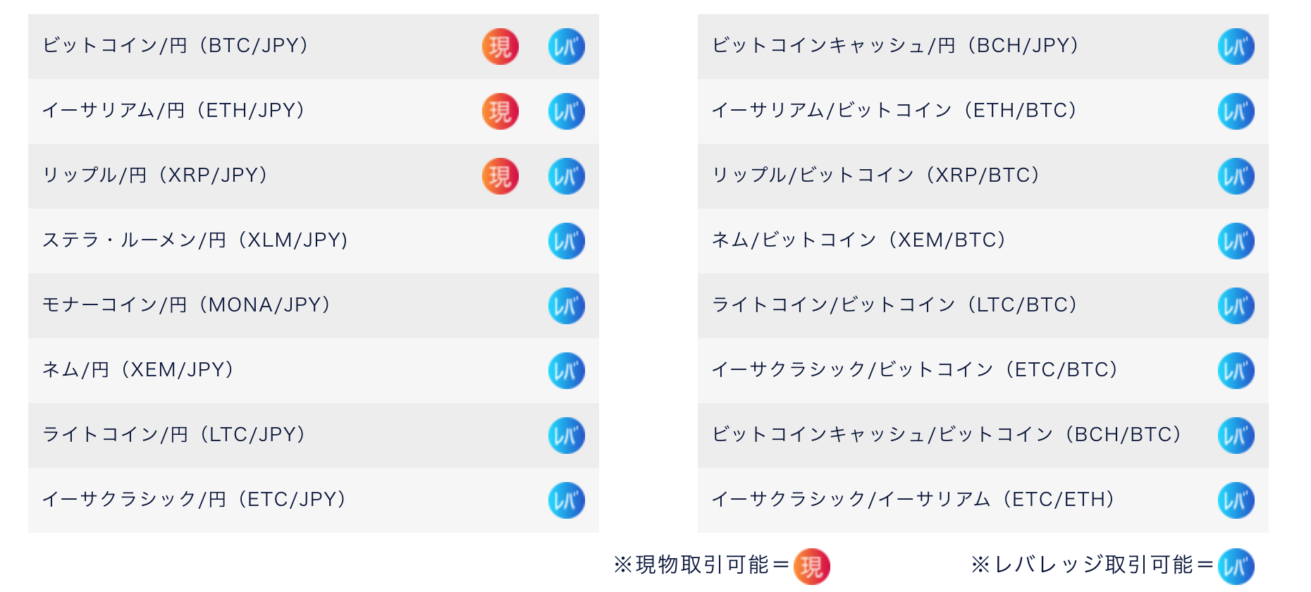Image resolution: width=1311 pixels, height=592 pixels.
Task: Select the ネム/円 (XEM/JPY) row label
Action: (x=138, y=370)
